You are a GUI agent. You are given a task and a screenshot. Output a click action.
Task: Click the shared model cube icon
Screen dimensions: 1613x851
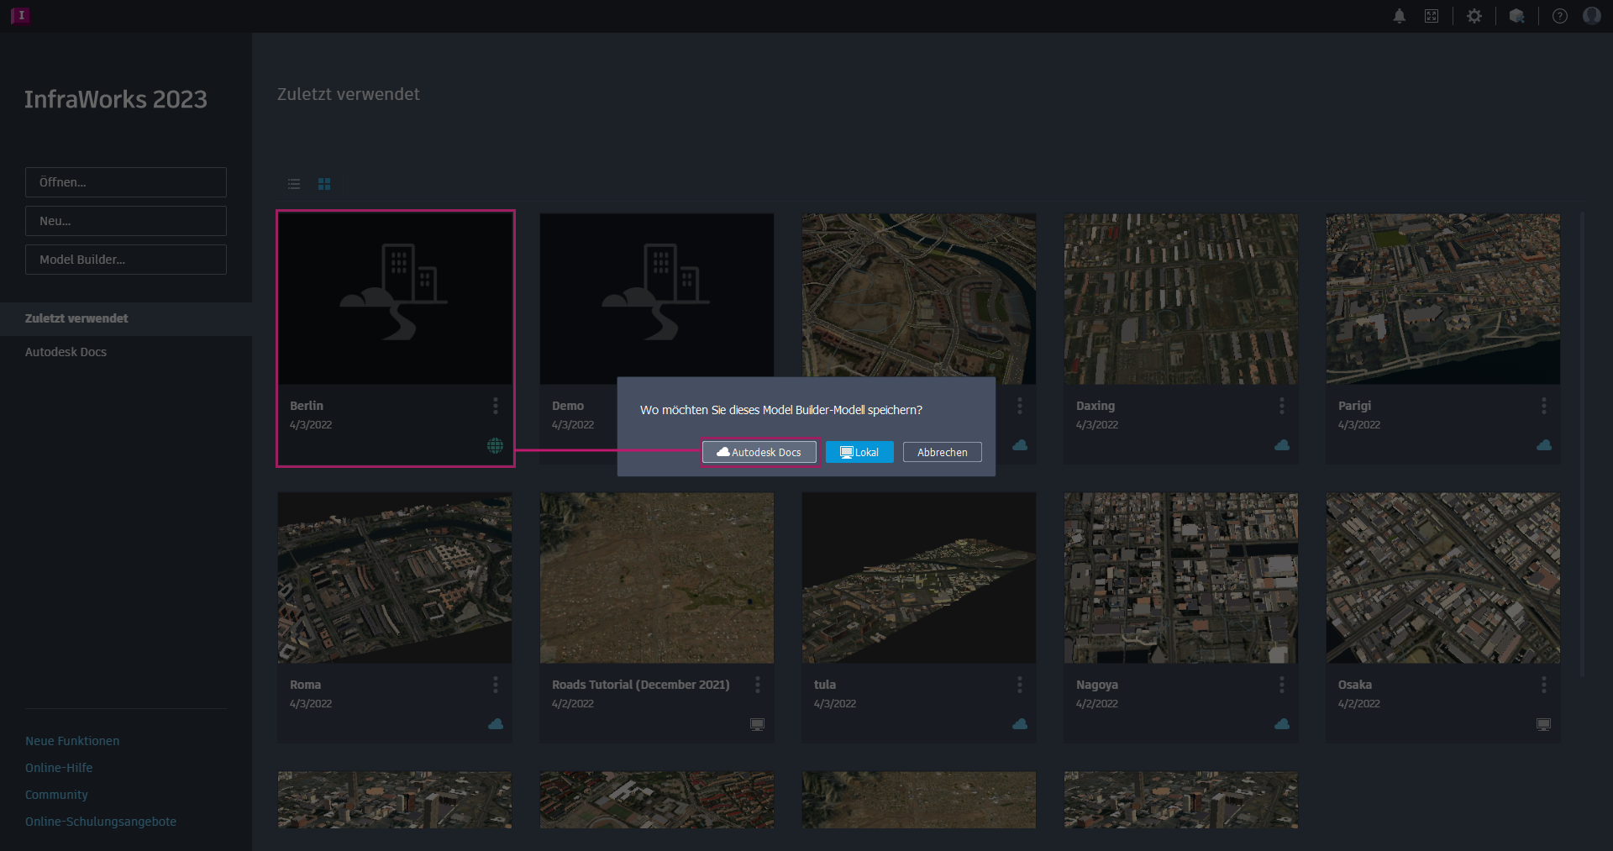1516,16
